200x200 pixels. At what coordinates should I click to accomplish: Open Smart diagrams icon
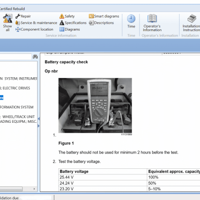(x=91, y=16)
